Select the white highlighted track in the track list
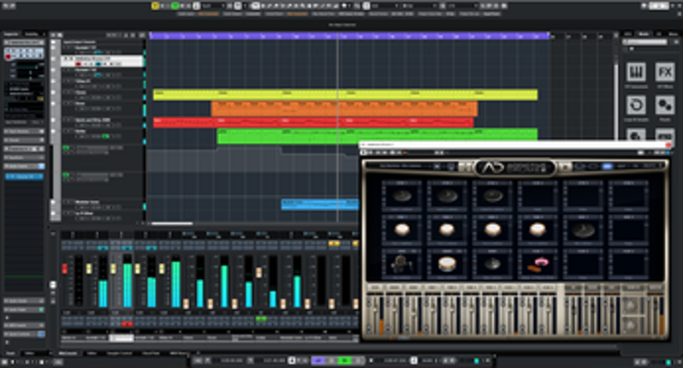 (x=103, y=61)
